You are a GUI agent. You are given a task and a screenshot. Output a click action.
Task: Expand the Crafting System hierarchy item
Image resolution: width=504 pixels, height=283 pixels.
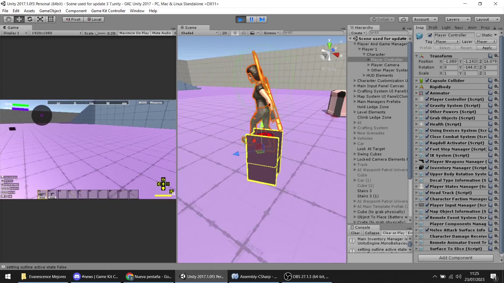[x=354, y=128]
